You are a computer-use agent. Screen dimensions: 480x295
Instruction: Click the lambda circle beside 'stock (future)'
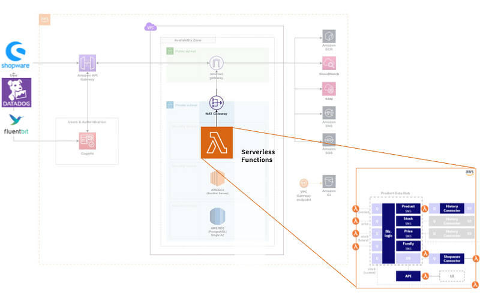[x=355, y=233]
